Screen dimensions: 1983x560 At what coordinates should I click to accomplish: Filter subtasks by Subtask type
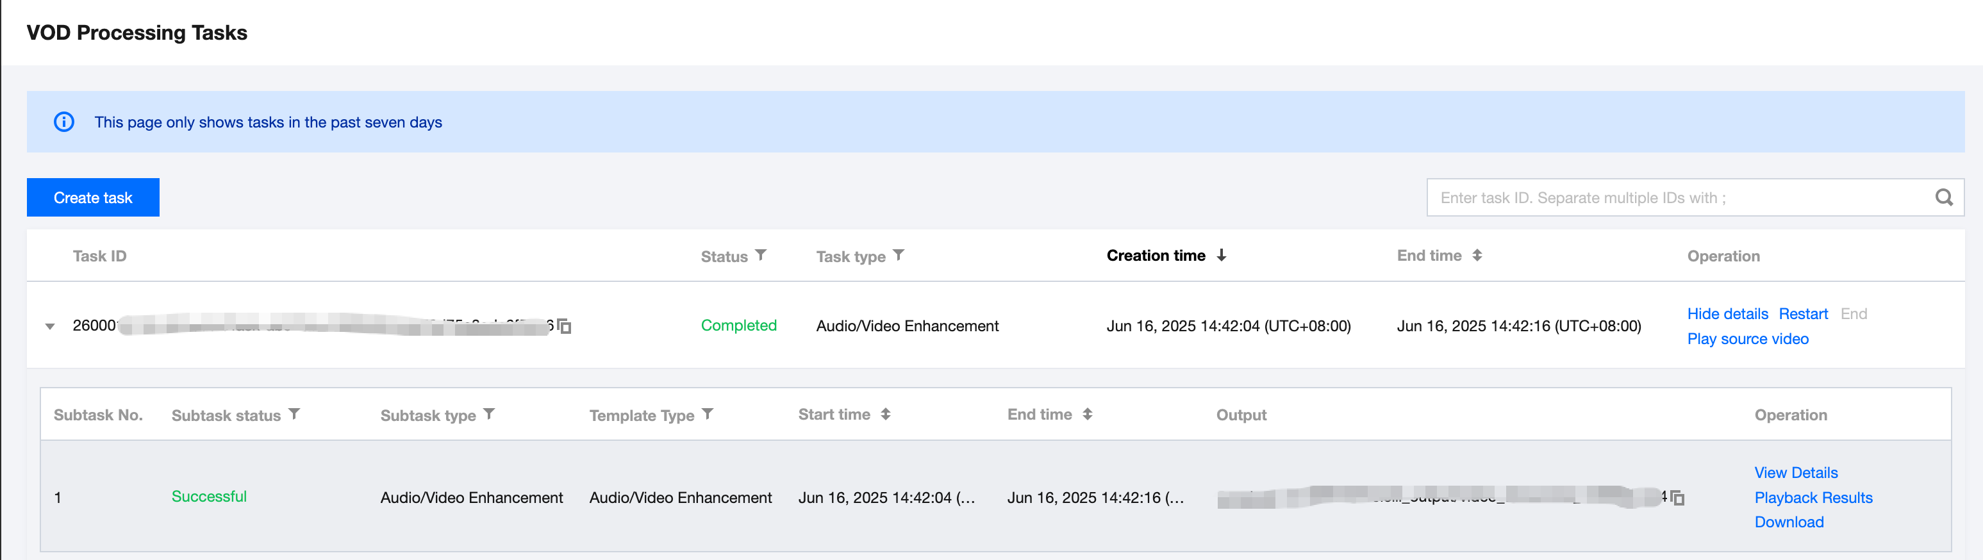[489, 415]
